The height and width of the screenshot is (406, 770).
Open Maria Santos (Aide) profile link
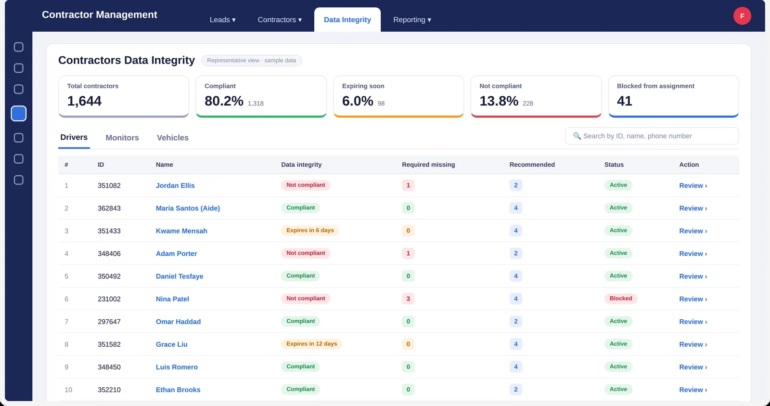click(188, 208)
